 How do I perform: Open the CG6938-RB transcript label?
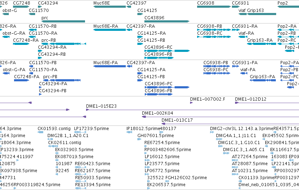[209, 26]
